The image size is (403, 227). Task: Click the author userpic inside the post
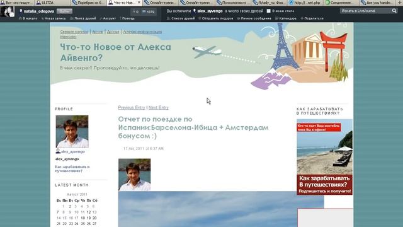coord(134,175)
